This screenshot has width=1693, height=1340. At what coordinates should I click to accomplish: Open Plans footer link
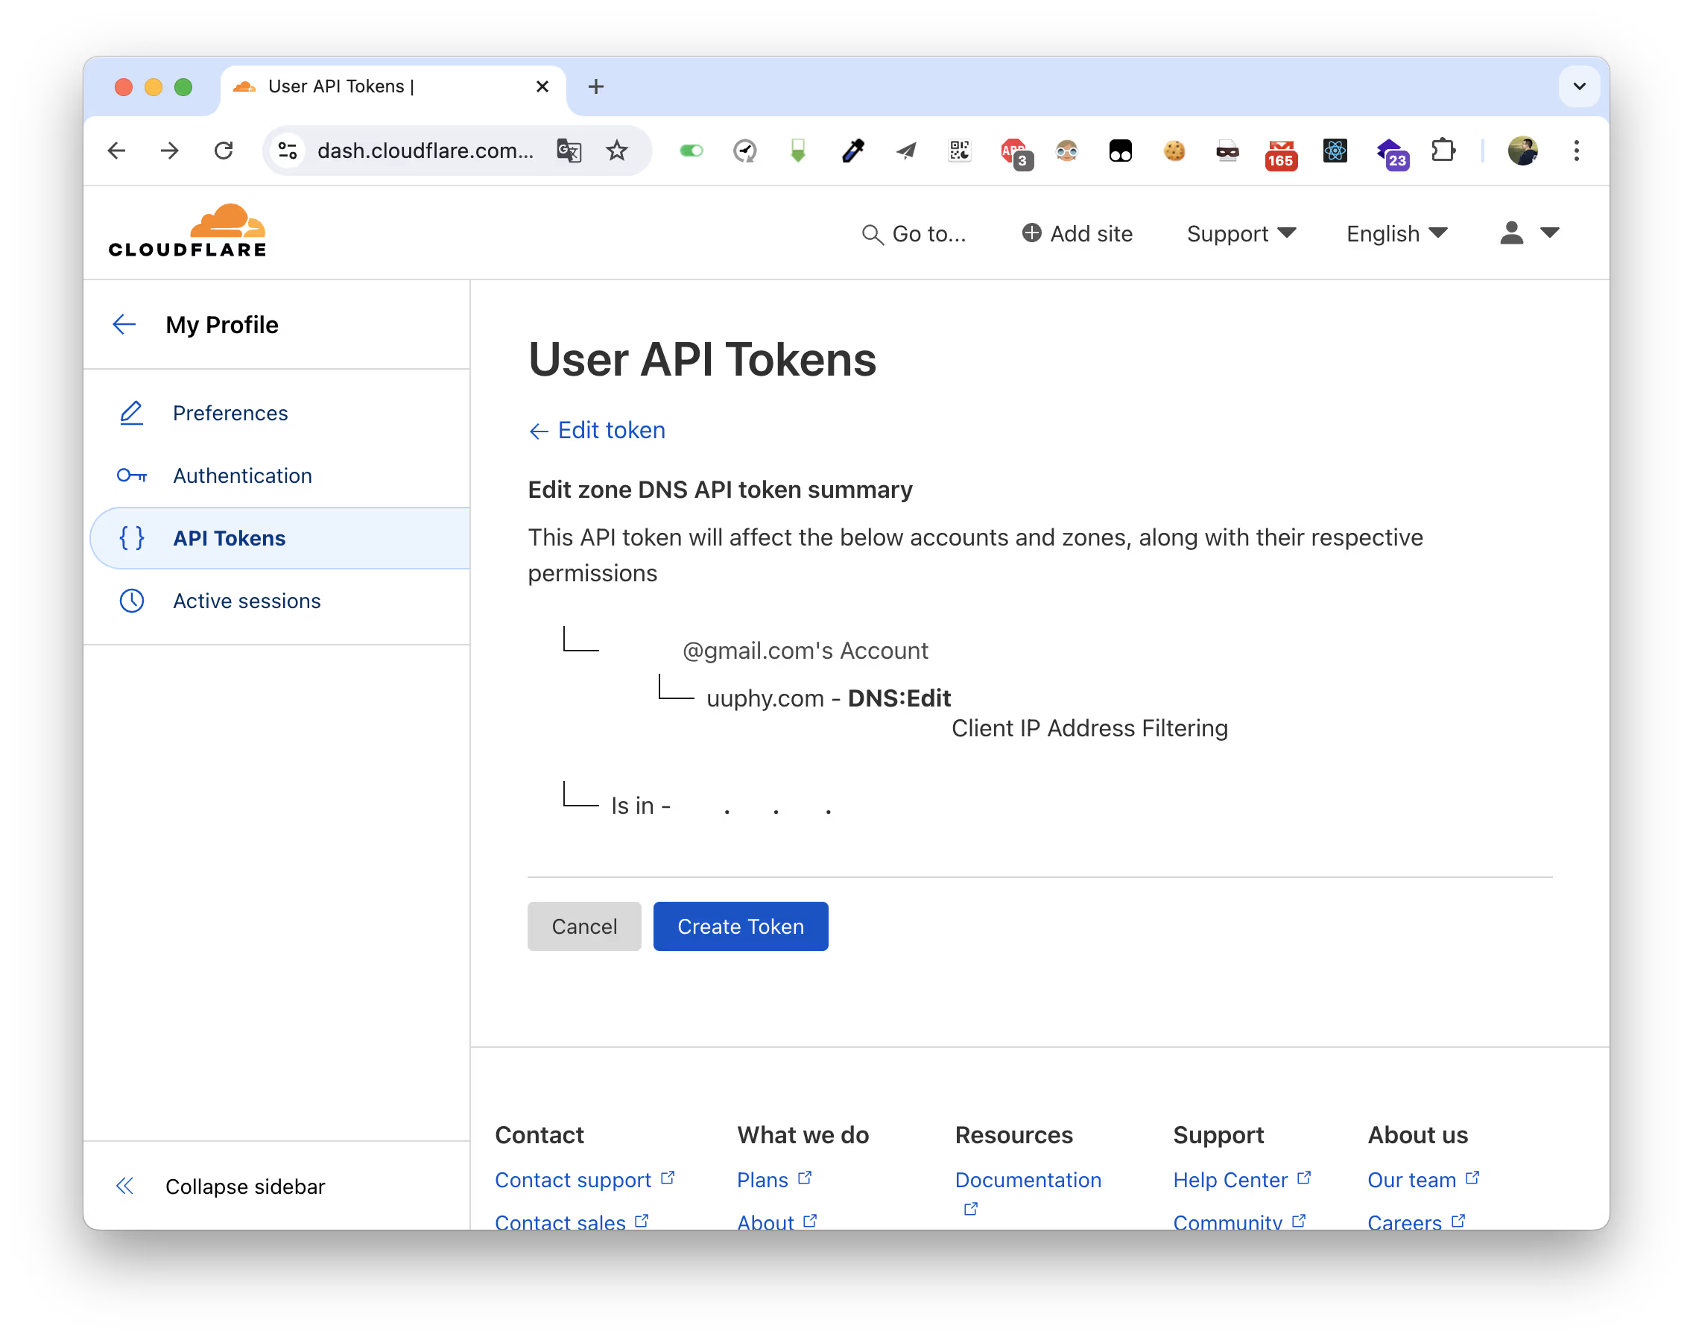[773, 1180]
